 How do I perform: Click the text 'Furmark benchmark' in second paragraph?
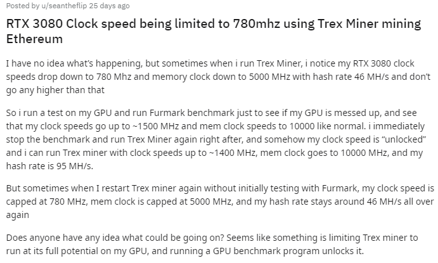(191, 113)
